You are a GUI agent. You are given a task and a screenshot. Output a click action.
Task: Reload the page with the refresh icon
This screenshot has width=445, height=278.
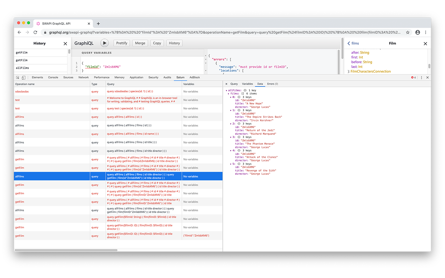point(35,32)
